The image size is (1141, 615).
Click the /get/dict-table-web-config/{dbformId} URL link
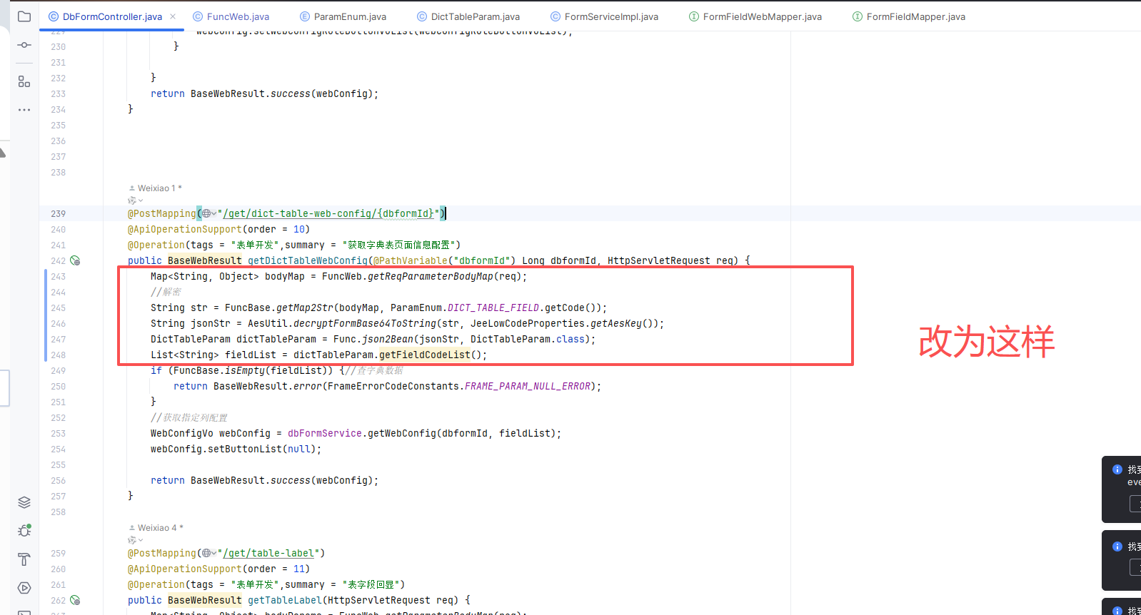(x=328, y=214)
